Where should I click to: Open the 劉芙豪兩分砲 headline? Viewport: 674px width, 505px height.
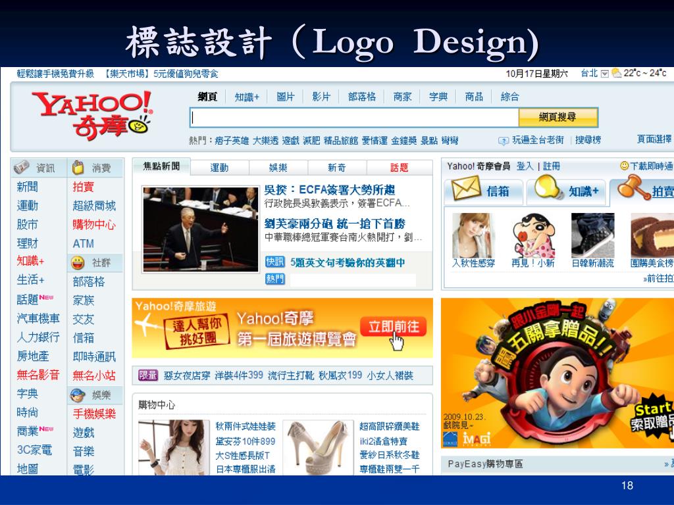(335, 224)
